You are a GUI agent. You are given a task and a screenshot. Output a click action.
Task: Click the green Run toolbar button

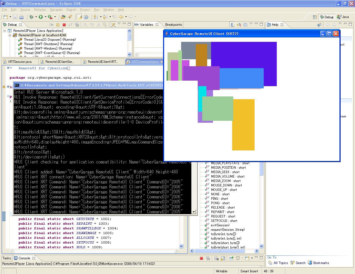(x=41, y=17)
